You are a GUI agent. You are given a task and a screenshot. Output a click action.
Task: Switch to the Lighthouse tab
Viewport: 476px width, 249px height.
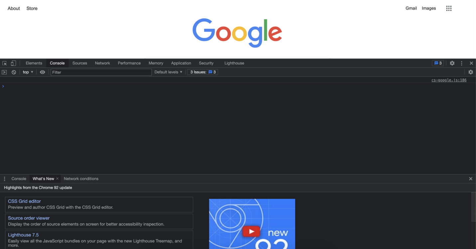tap(234, 63)
